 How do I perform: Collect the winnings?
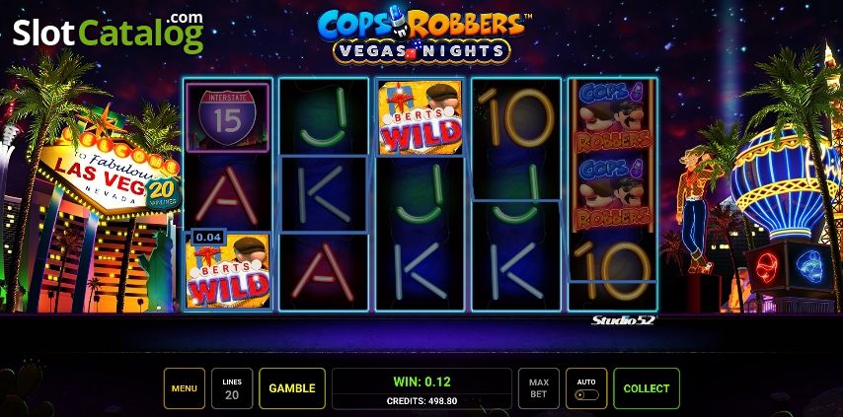pos(647,388)
